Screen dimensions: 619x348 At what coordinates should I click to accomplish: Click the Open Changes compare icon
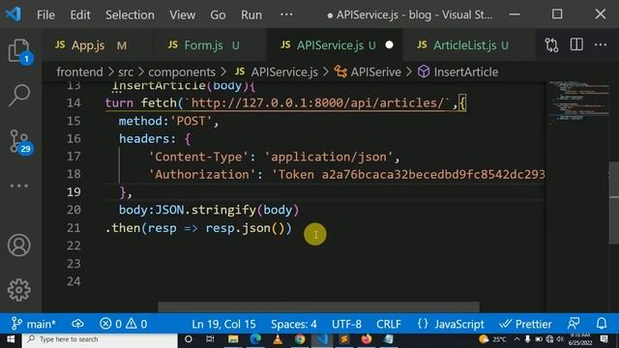[551, 45]
